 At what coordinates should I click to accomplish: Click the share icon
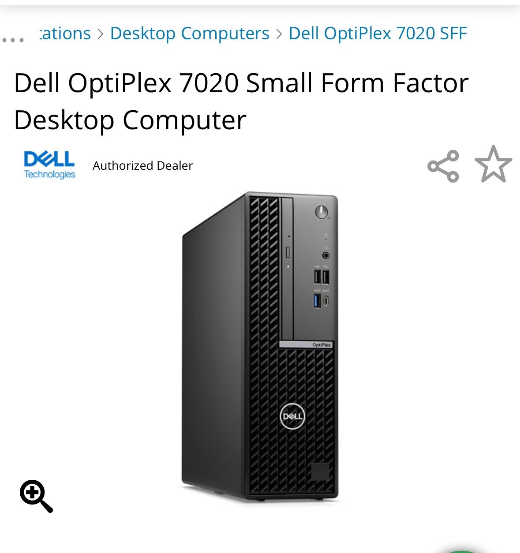click(x=443, y=166)
